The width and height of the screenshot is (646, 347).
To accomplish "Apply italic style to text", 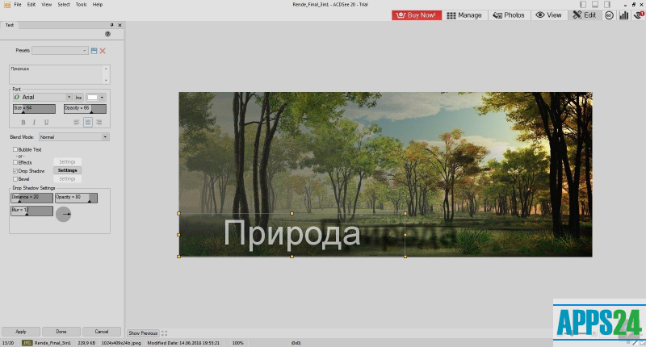I will pos(34,123).
